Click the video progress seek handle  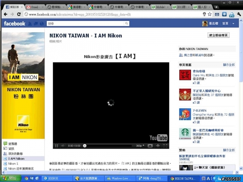[85, 146]
